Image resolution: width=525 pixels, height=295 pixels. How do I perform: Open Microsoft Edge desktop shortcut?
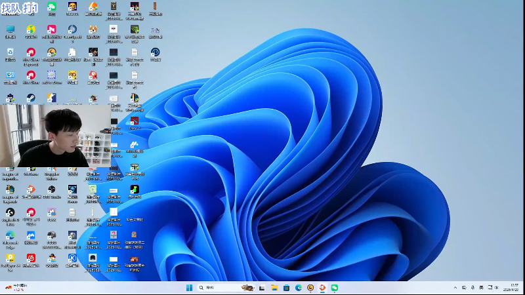pyautogui.click(x=10, y=235)
